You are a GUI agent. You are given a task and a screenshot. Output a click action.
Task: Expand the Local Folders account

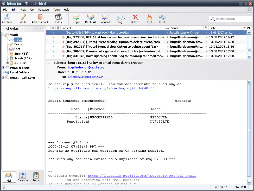coord(3,72)
